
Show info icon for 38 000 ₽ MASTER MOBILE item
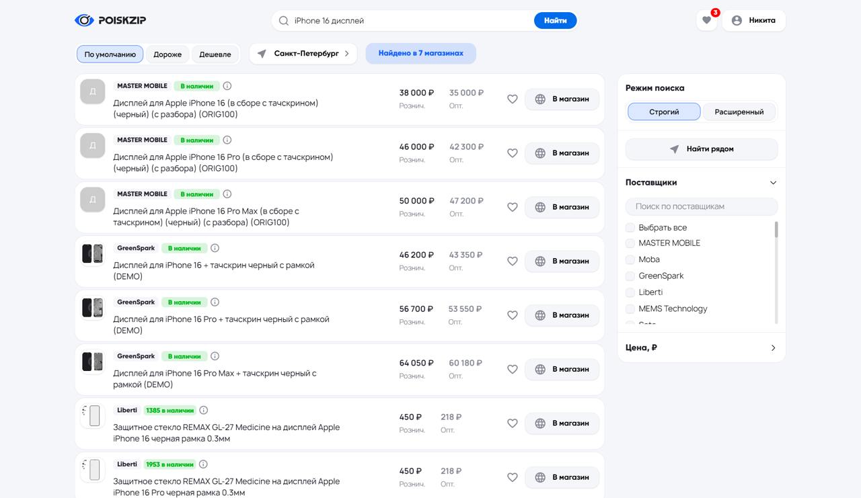[227, 86]
